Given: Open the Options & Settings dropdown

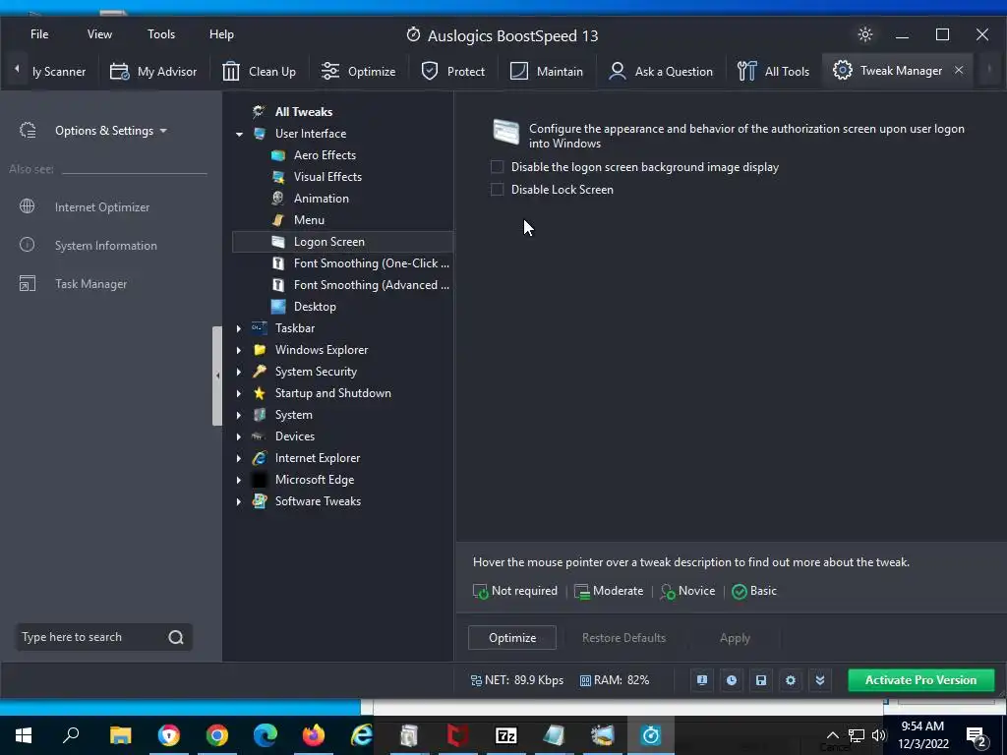Looking at the screenshot, I should [x=110, y=131].
